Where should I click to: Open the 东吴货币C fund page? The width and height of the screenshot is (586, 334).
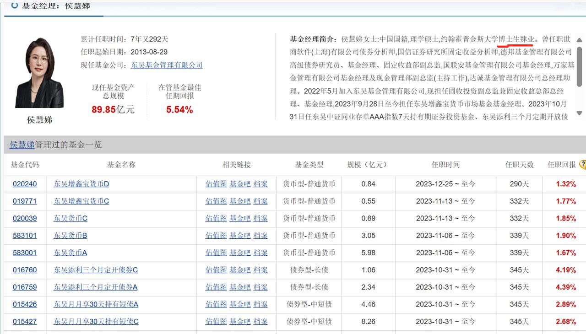[71, 218]
